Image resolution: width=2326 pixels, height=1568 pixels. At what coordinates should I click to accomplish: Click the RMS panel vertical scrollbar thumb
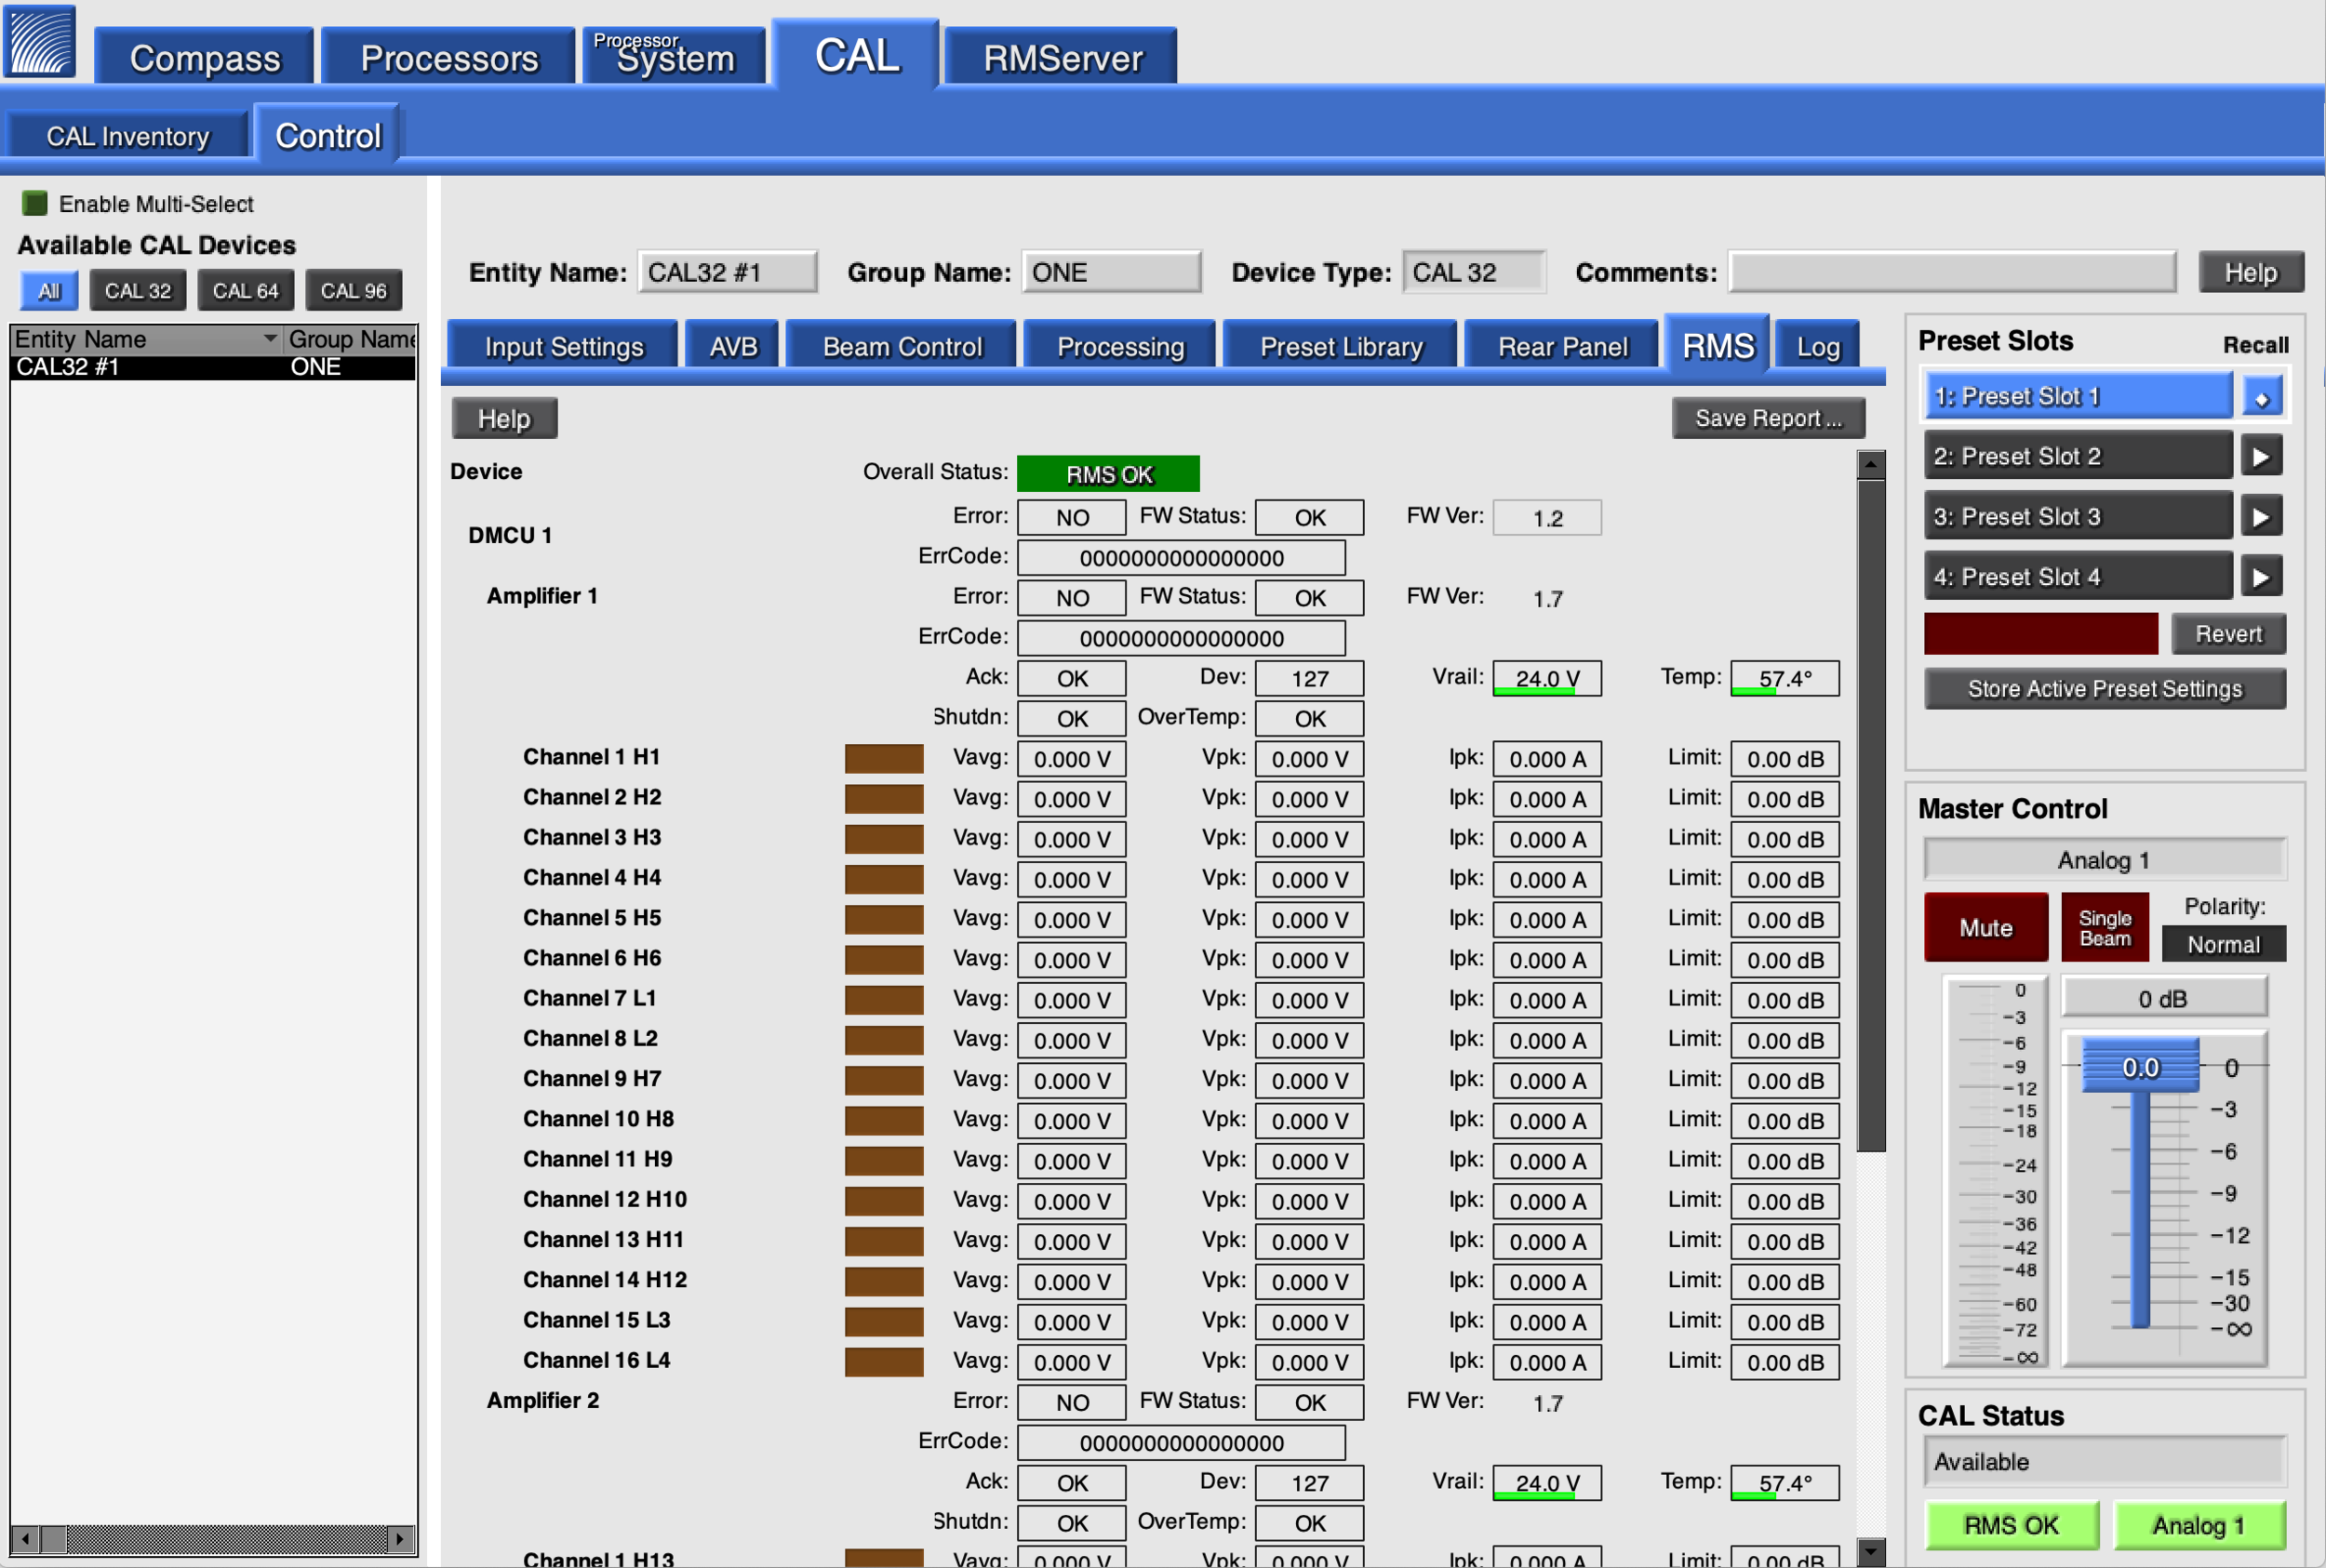click(1871, 816)
